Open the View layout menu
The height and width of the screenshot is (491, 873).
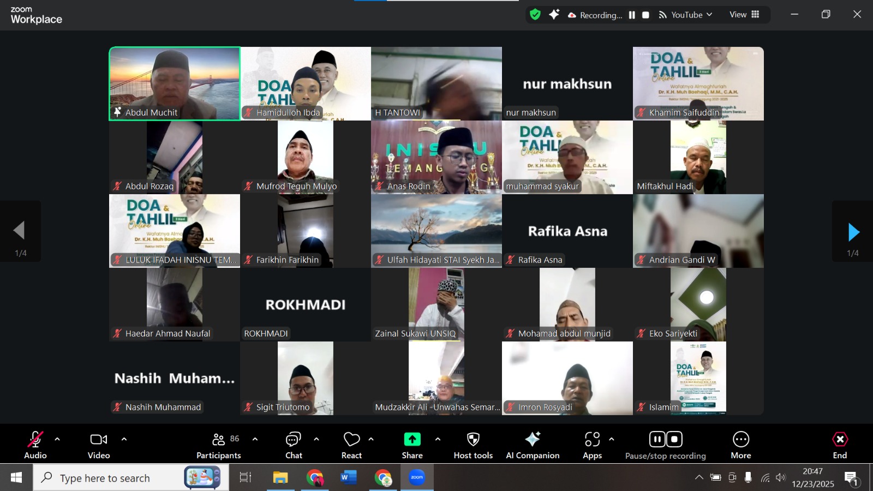[744, 15]
